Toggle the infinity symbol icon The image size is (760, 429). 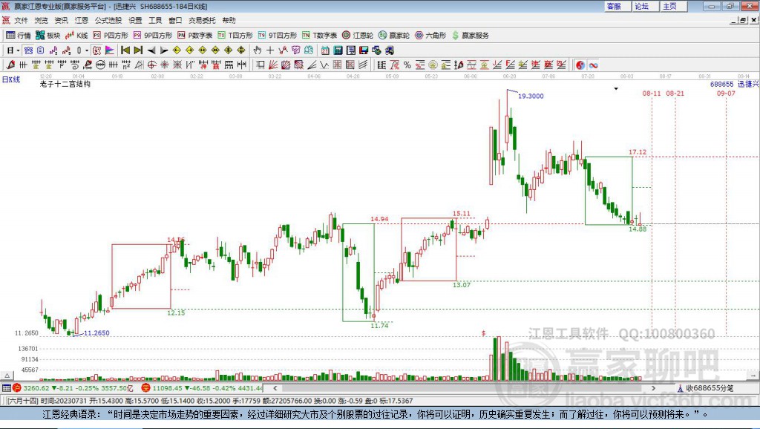point(593,65)
